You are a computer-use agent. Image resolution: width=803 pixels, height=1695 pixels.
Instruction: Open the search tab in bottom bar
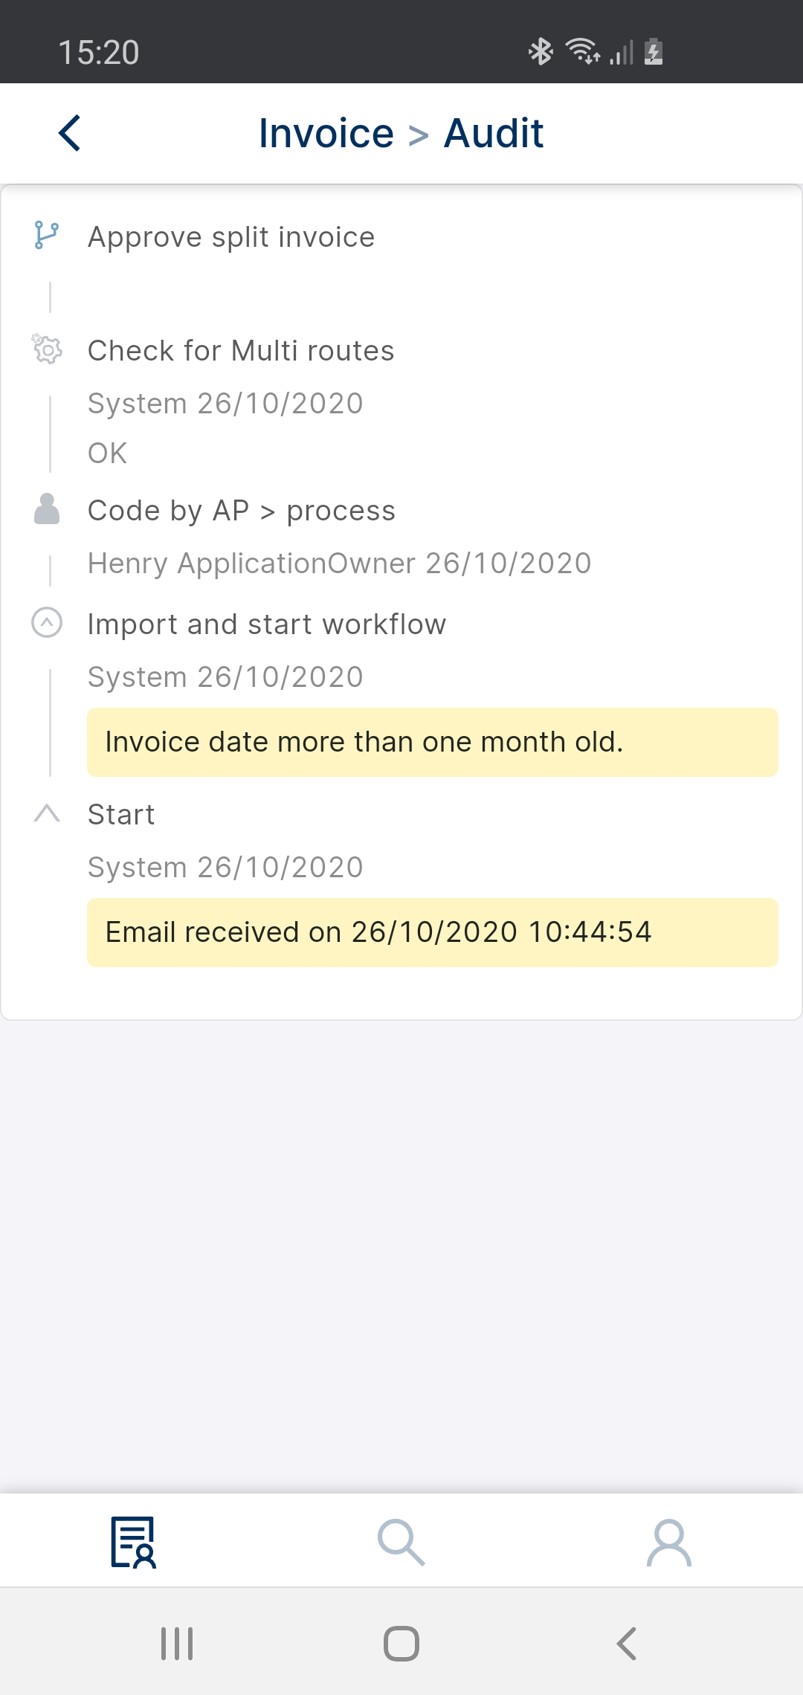(401, 1542)
